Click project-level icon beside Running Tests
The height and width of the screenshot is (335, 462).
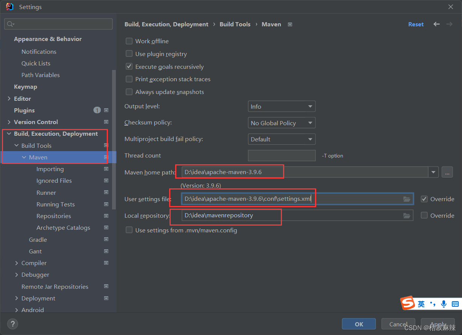[106, 204]
